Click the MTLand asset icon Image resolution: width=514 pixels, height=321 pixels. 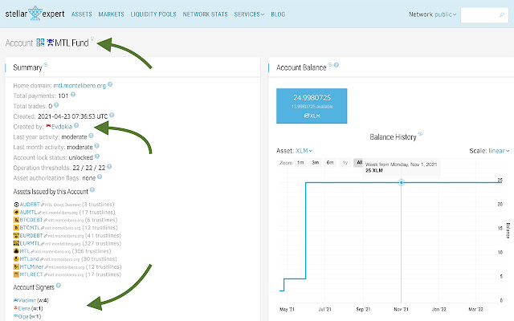(16, 258)
